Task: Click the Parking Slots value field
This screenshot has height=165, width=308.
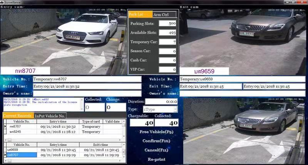Action: coord(167,23)
